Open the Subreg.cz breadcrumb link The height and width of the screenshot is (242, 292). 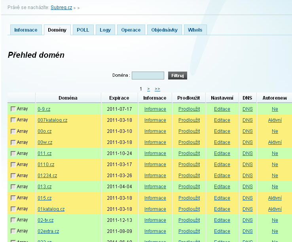click(61, 8)
